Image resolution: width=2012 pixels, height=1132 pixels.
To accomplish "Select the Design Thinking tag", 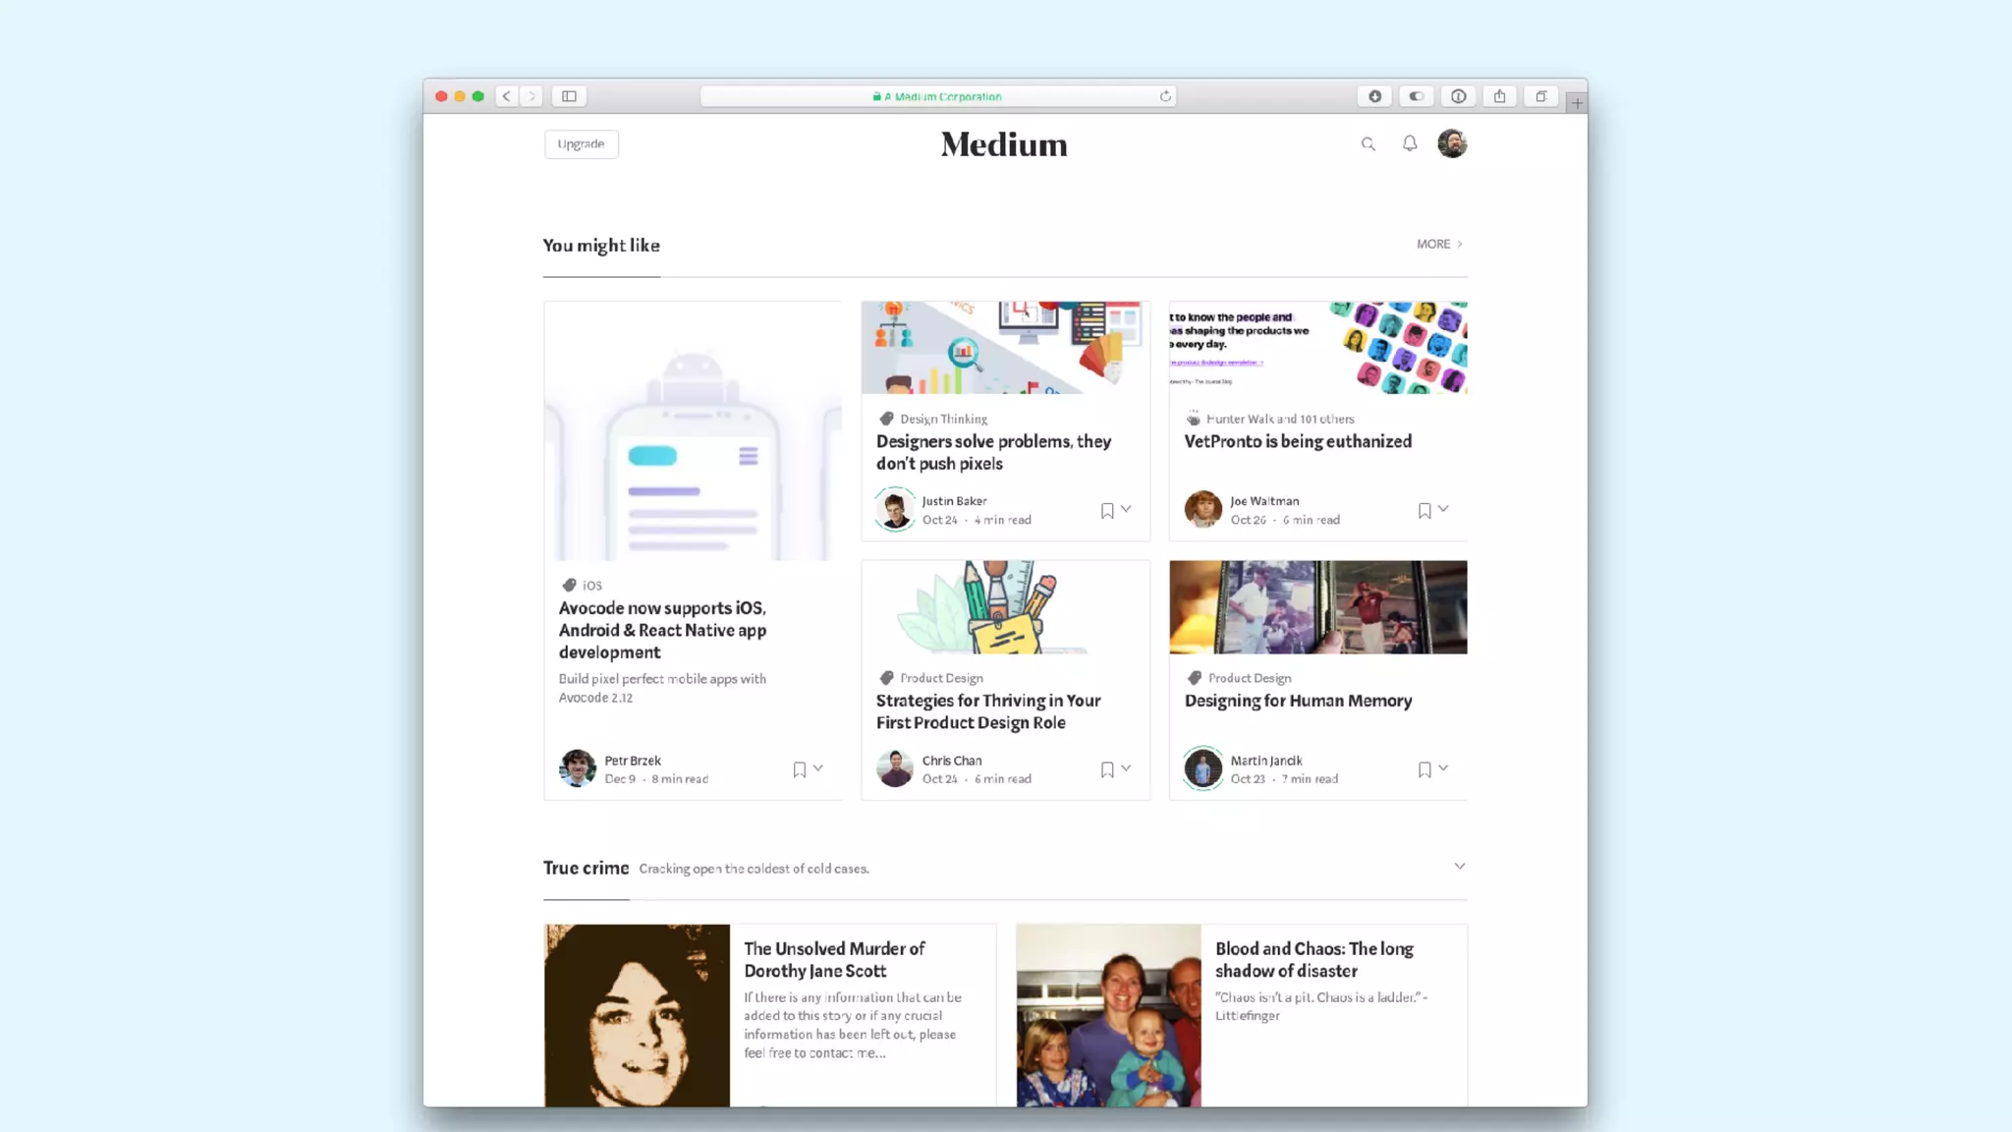I will point(943,419).
